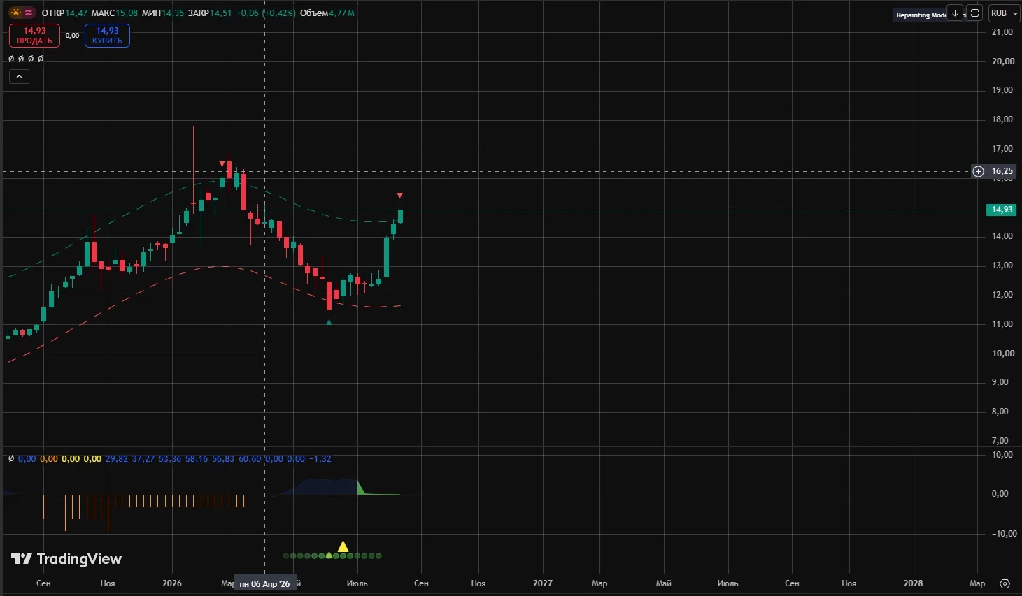Click the 60,60 indicator value

[x=250, y=459]
